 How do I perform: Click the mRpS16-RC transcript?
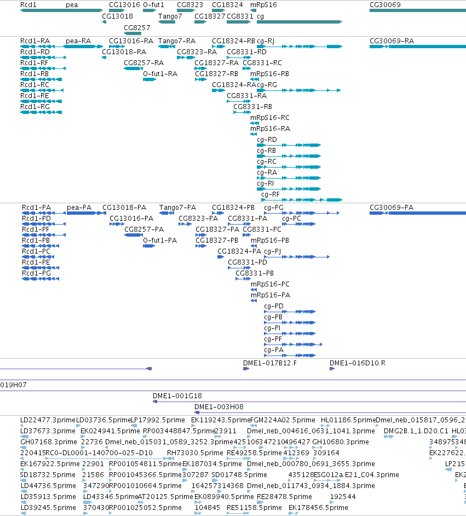270,117
